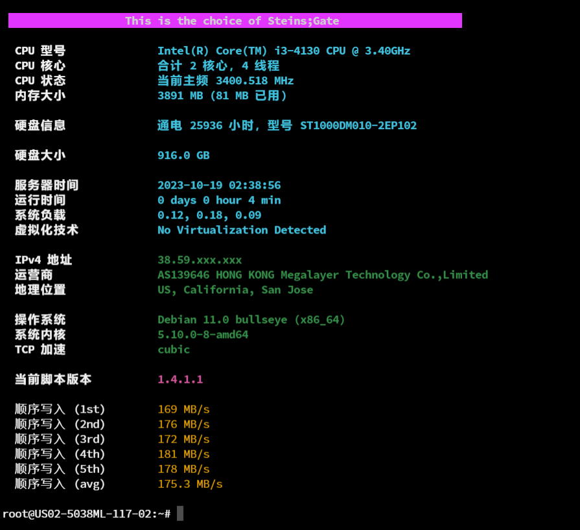Image resolution: width=580 pixels, height=530 pixels.
Task: Click the AS139646 Megalayer provider line
Action: pos(323,274)
